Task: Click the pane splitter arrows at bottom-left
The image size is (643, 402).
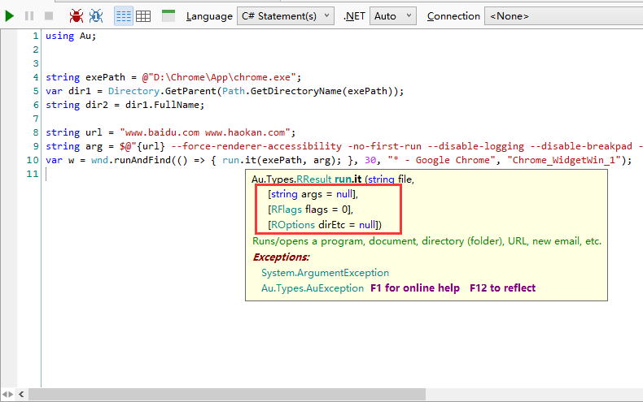Action: [7, 395]
